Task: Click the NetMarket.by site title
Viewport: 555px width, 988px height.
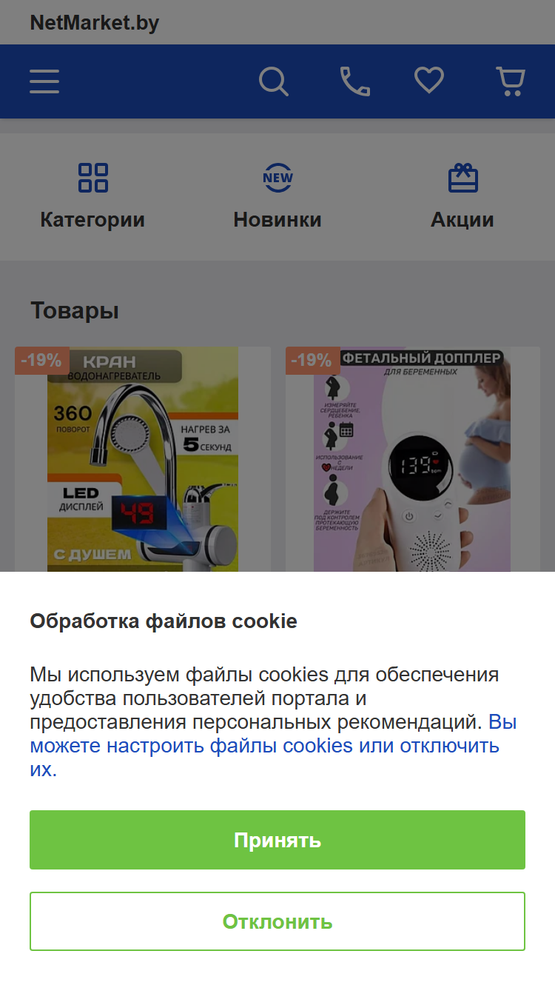Action: click(x=95, y=23)
